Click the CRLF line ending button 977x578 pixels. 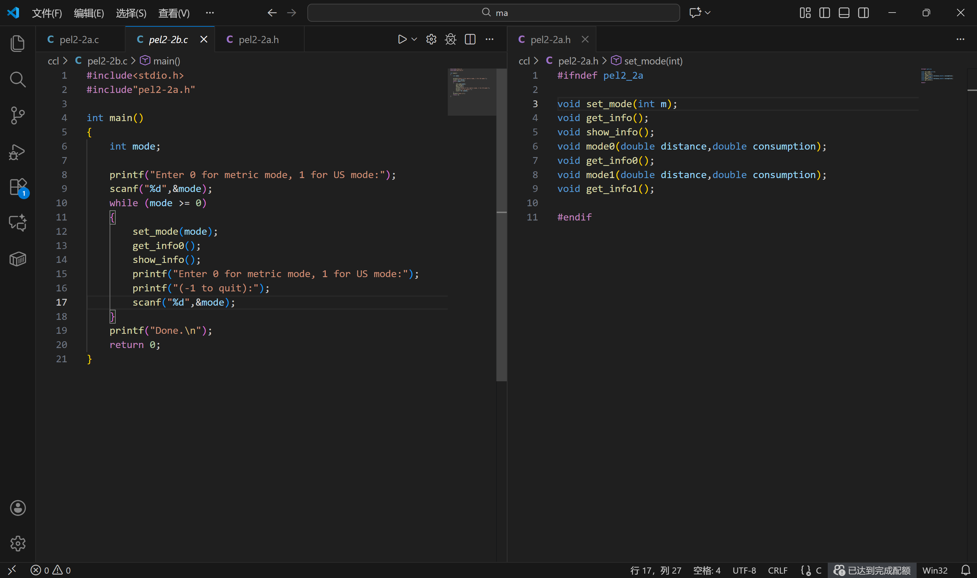pyautogui.click(x=778, y=570)
